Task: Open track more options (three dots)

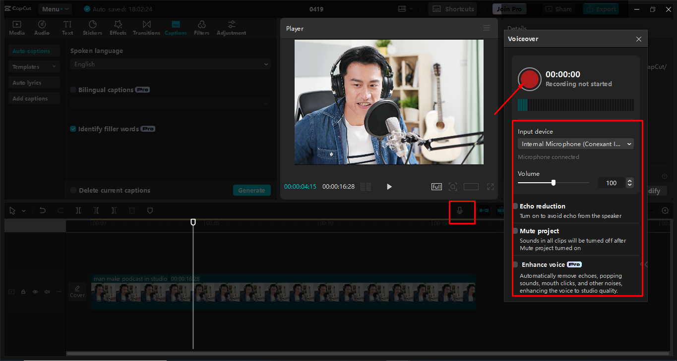Action: pyautogui.click(x=59, y=292)
